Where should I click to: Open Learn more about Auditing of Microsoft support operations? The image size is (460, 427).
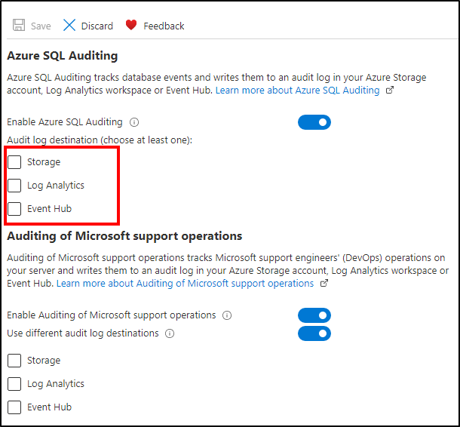pos(185,284)
